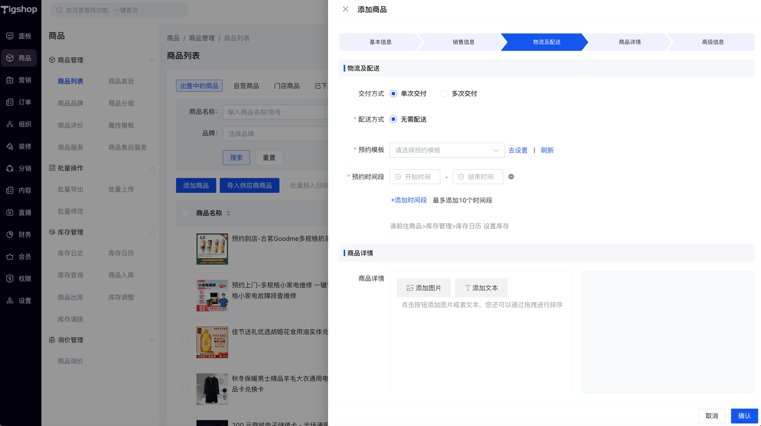Close the 添加商品 drawer with X icon
The image size is (761, 426).
pyautogui.click(x=345, y=9)
